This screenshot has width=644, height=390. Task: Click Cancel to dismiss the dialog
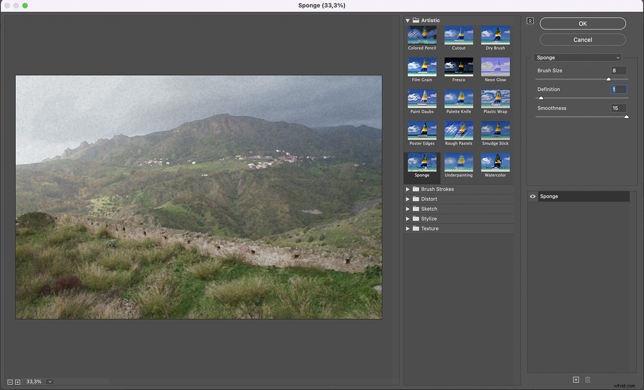click(x=582, y=40)
